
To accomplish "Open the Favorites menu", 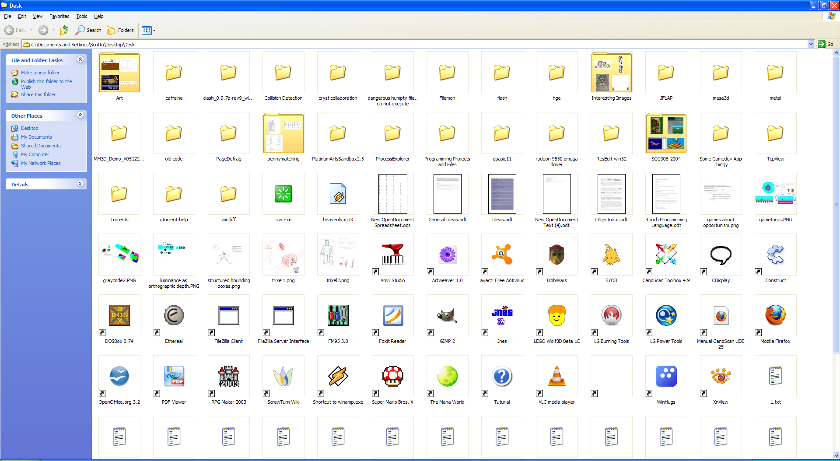I will [59, 16].
